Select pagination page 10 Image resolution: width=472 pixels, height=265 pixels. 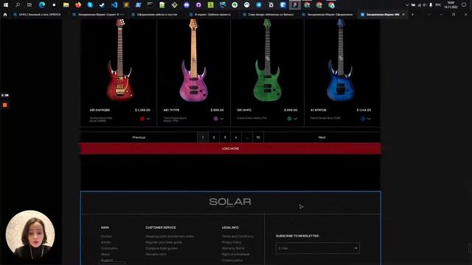click(258, 138)
